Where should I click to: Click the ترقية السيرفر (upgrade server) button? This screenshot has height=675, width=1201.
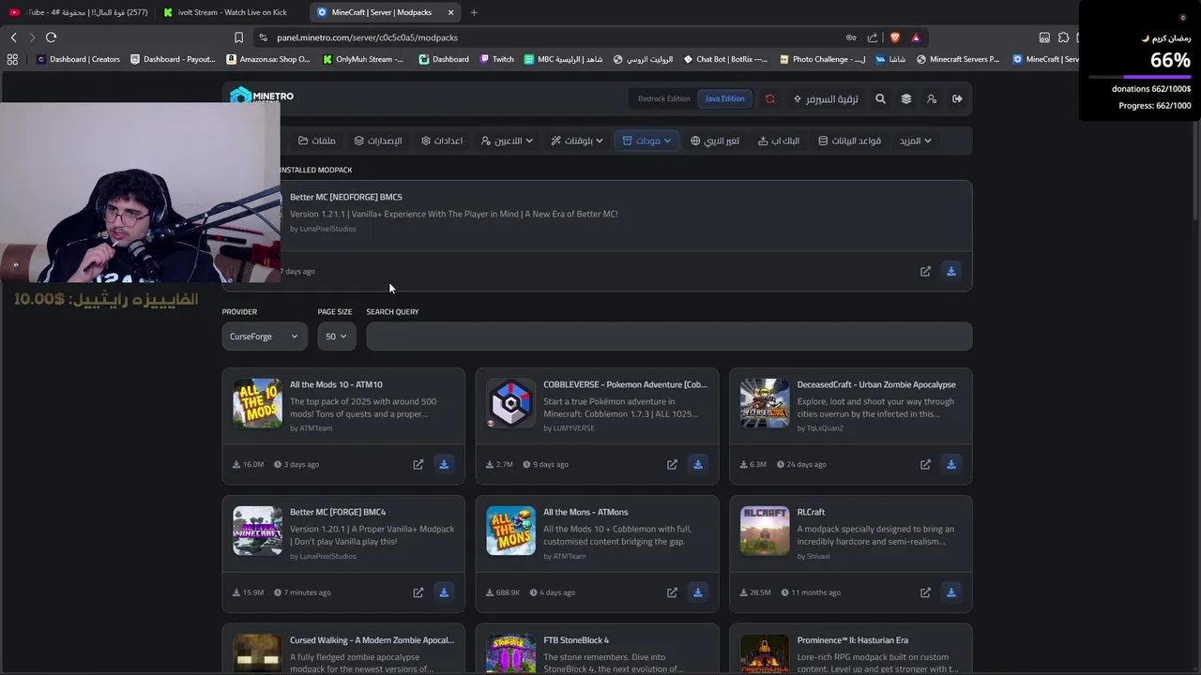[826, 98]
